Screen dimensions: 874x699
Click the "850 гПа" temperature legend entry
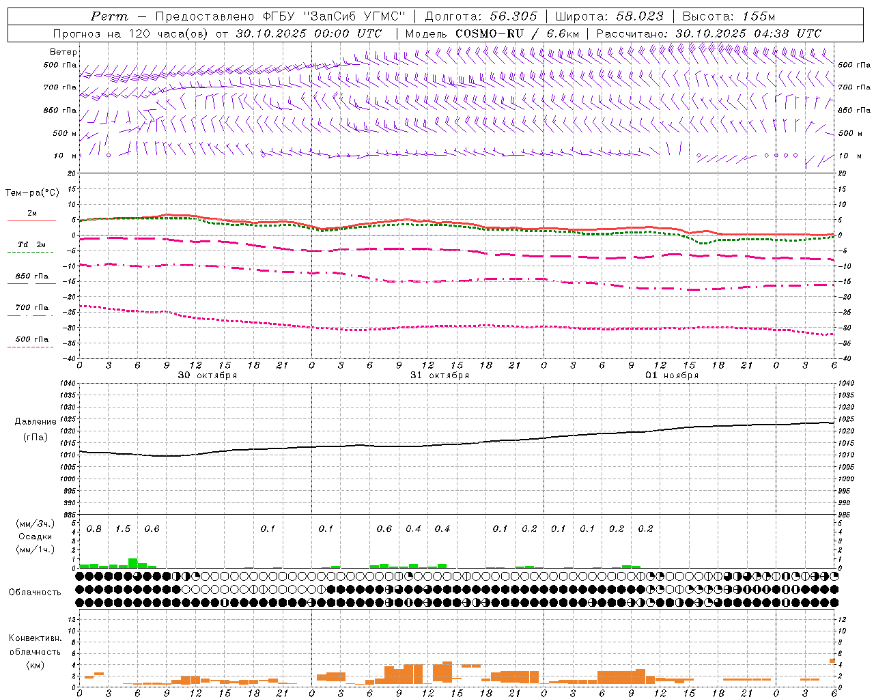31,276
